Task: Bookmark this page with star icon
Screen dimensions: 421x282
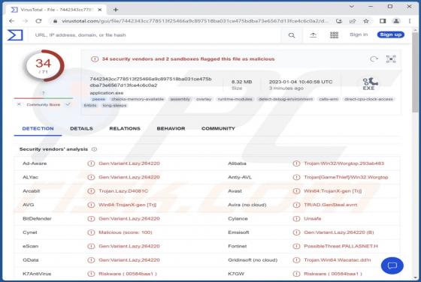Action: (x=366, y=21)
